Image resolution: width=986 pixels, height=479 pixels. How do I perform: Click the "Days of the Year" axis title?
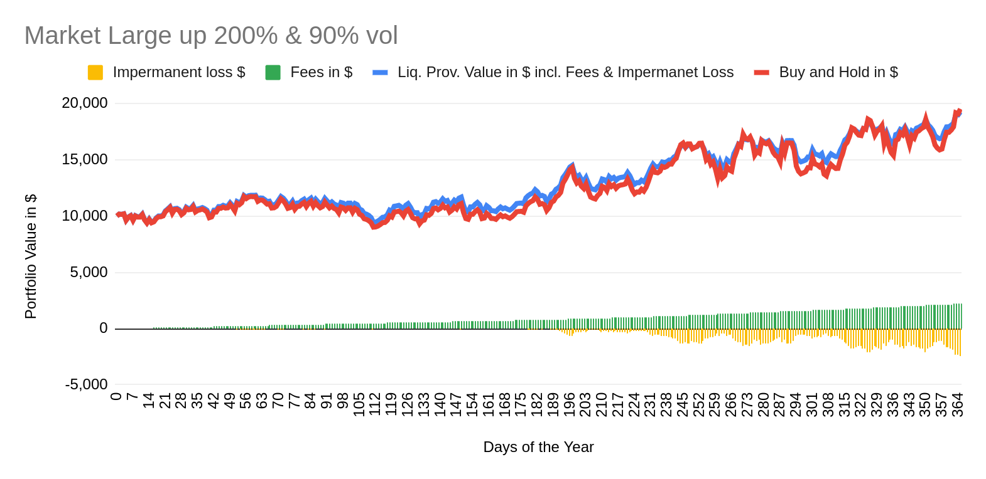point(538,447)
